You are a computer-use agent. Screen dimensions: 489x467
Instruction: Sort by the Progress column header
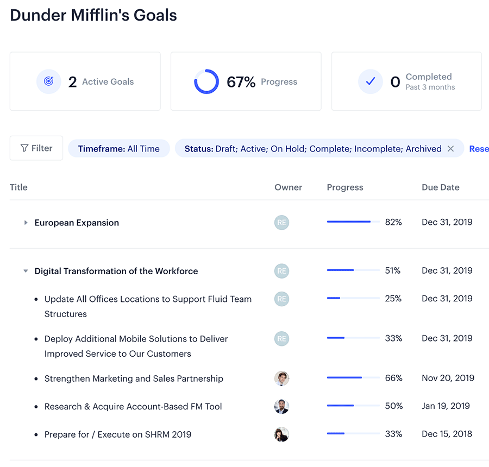coord(345,187)
